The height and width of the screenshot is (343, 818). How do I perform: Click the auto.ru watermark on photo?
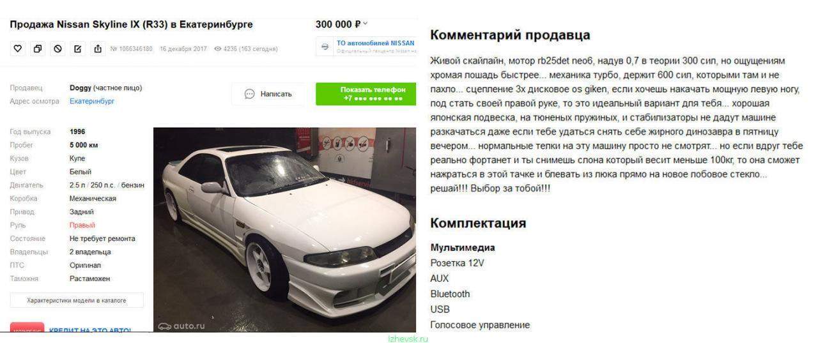click(181, 326)
